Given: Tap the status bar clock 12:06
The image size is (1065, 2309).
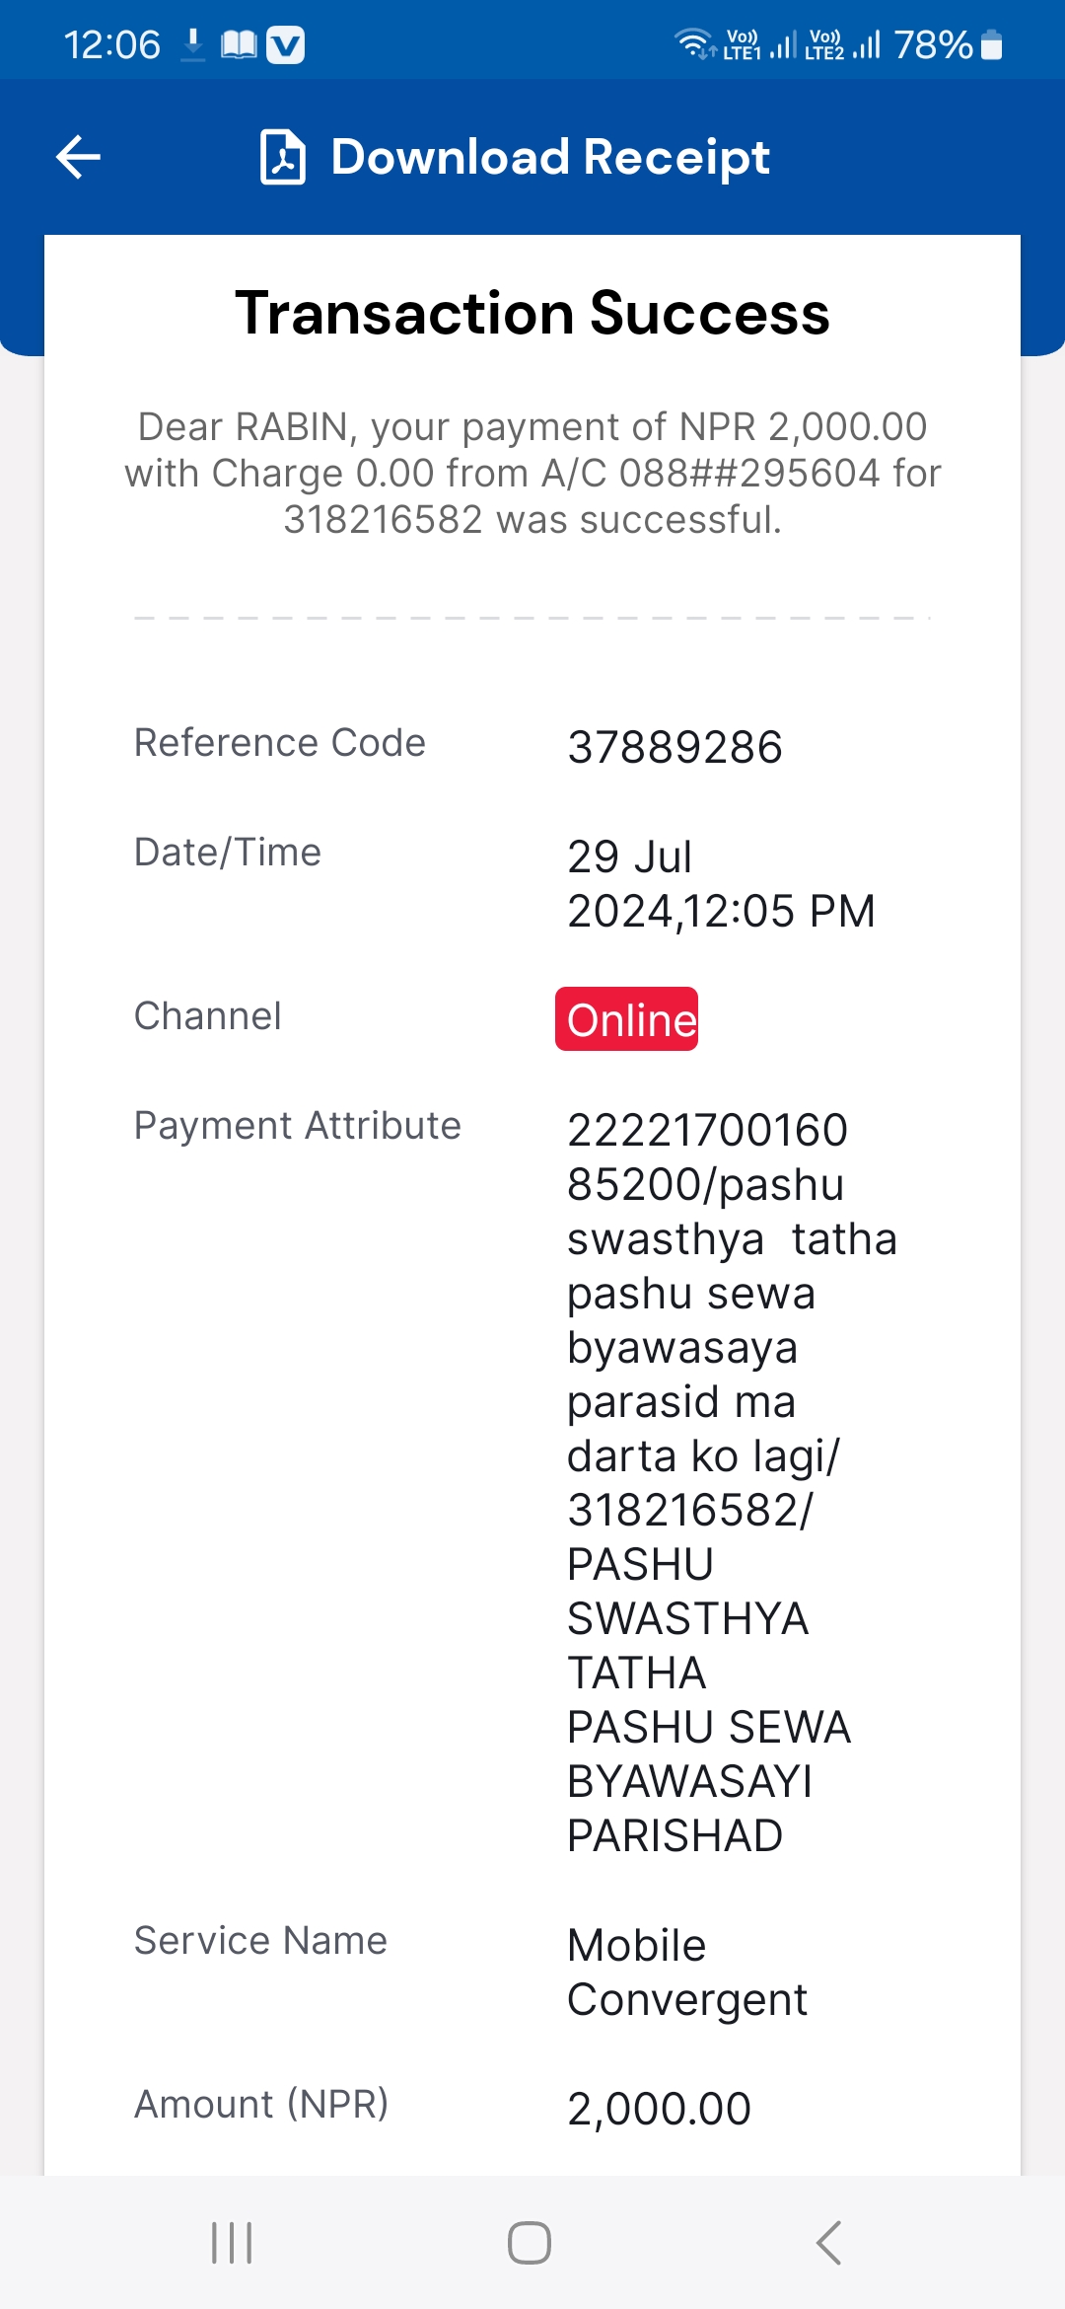Looking at the screenshot, I should click(x=112, y=44).
